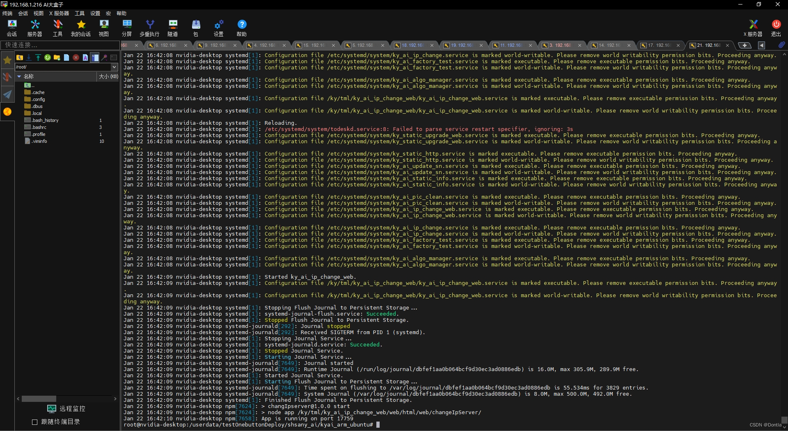The image size is (788, 431).
Task: Click the tab-scroll-left arrow after the tab strip
Action: tap(761, 45)
